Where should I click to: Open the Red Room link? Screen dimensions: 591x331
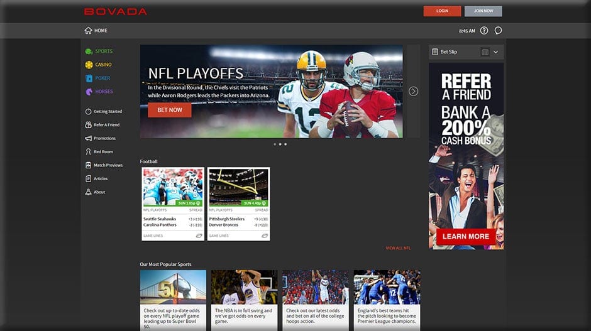tap(103, 152)
